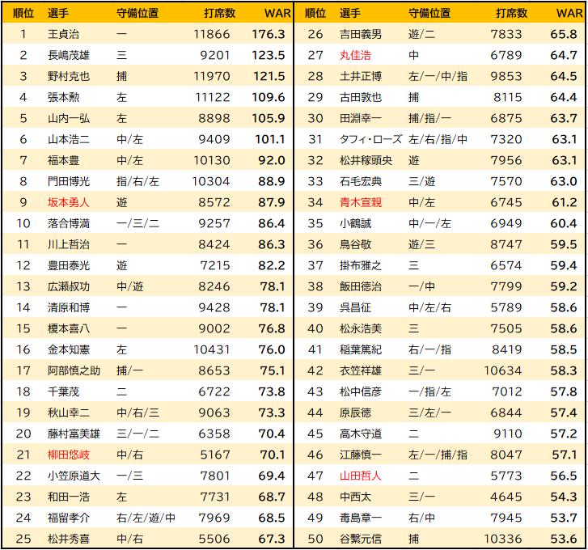Click position 右/左/遊/中
This screenshot has height=550, width=588.
[x=146, y=517]
